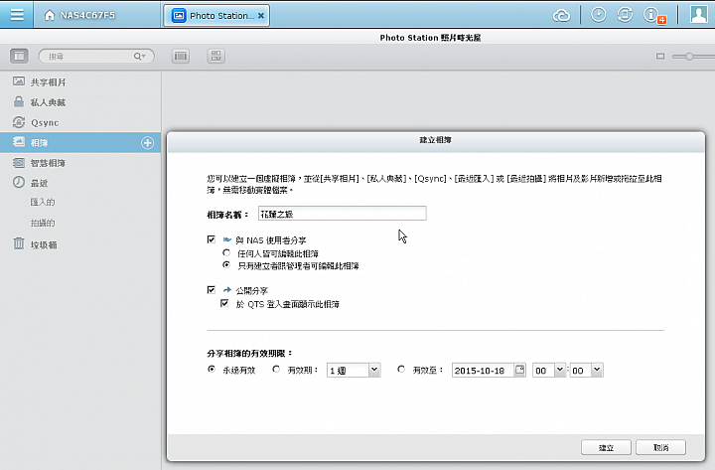715x470 pixels.
Task: Click the 私人典藏 lock icon
Action: pyautogui.click(x=19, y=101)
